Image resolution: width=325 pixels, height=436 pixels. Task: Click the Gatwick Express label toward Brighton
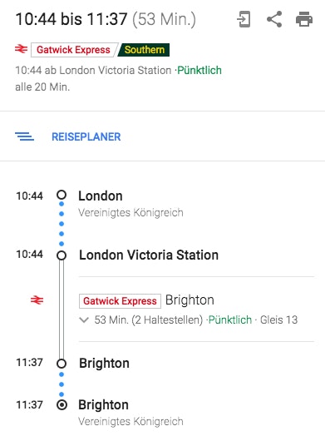coord(120,301)
